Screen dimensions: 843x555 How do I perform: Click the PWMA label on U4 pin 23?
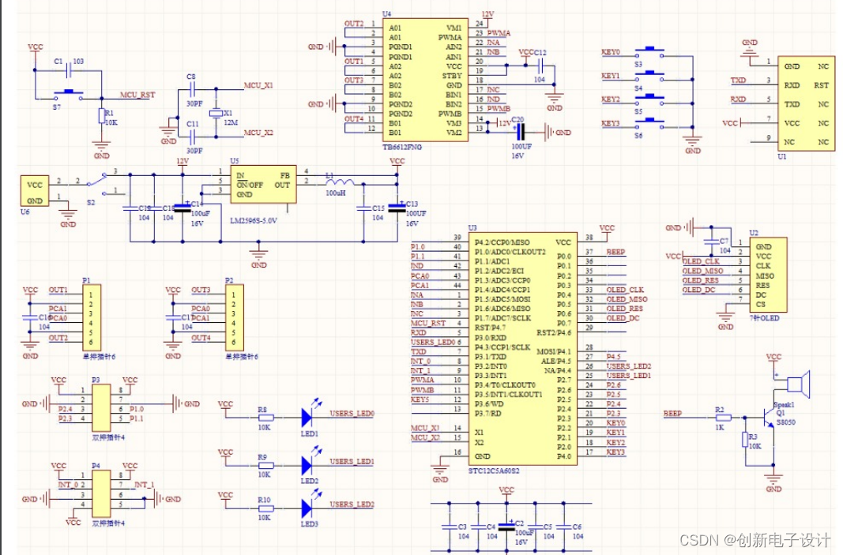pyautogui.click(x=499, y=33)
